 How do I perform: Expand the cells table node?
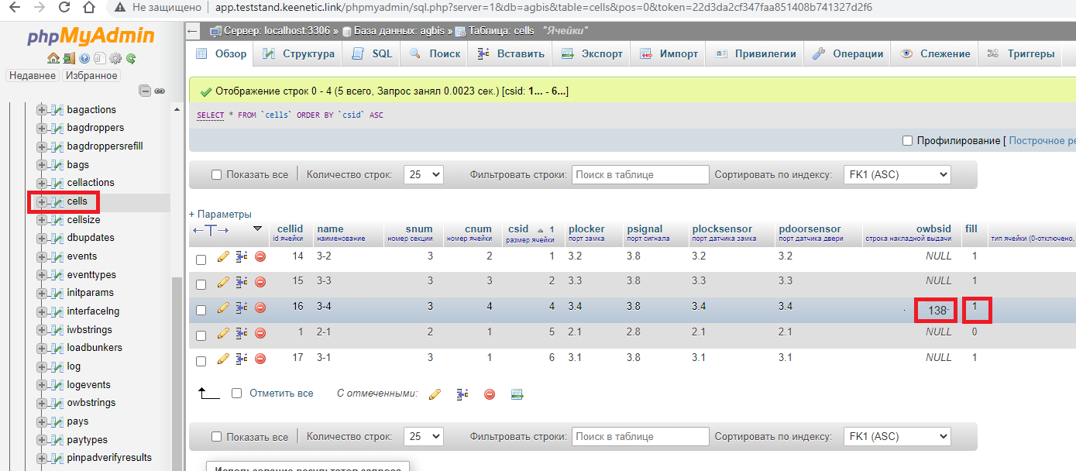coord(42,201)
